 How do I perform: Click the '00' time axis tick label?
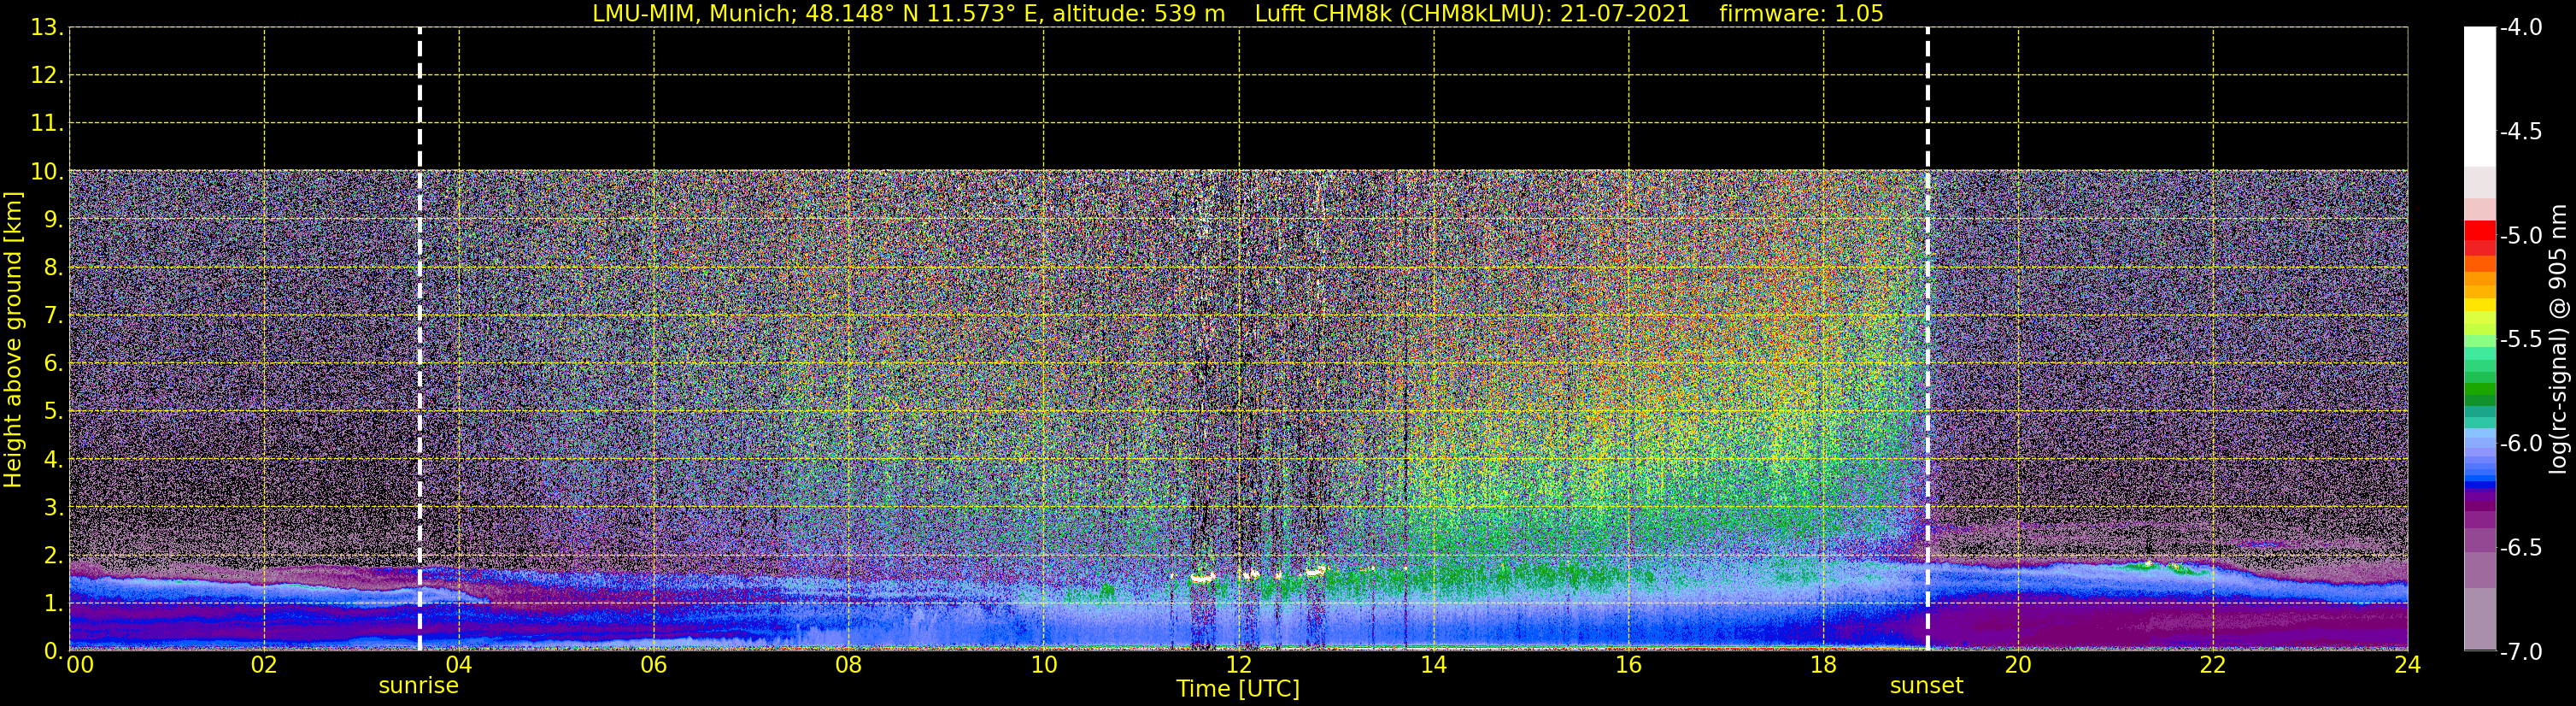tap(80, 665)
